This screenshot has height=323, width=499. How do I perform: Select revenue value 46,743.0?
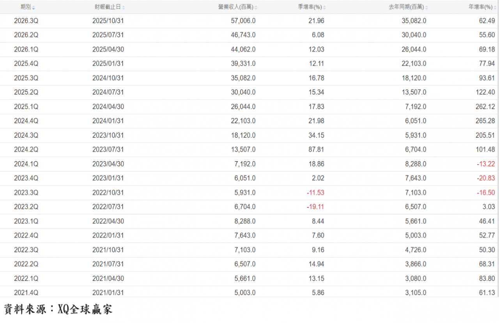[x=243, y=35]
